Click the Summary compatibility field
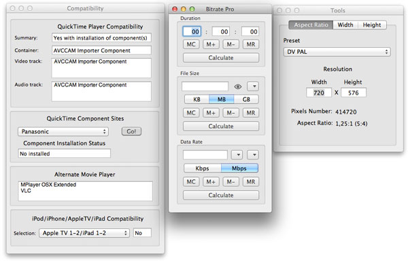The width and height of the screenshot is (408, 261). click(101, 37)
